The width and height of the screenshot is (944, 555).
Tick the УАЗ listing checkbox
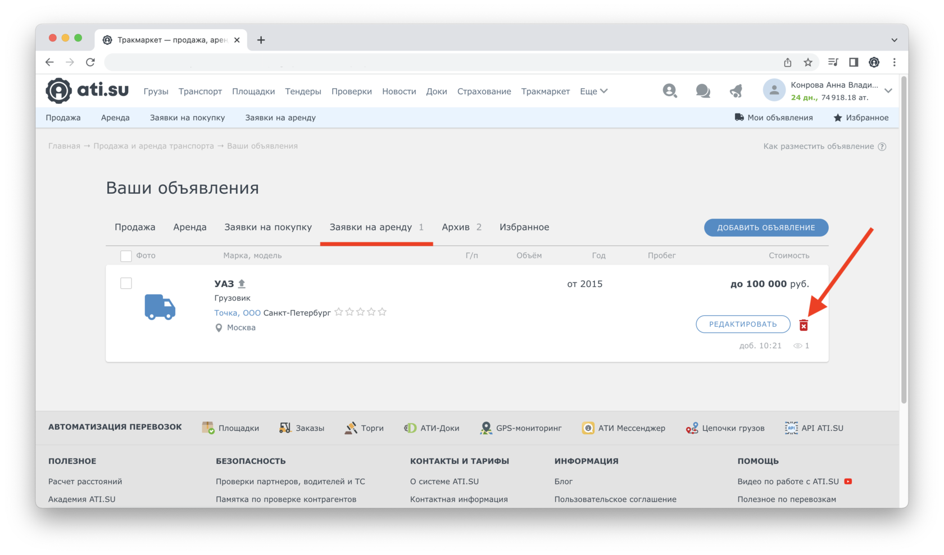pyautogui.click(x=126, y=283)
